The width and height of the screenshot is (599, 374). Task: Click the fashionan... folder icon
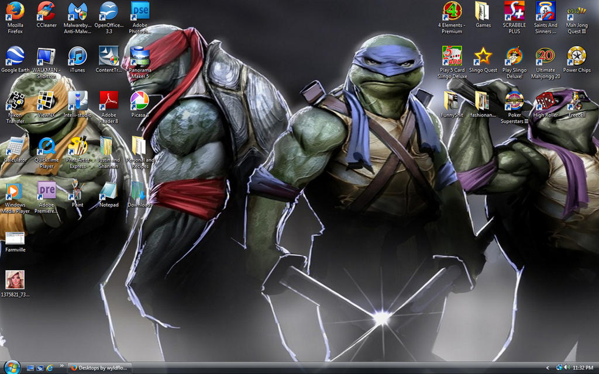483,101
